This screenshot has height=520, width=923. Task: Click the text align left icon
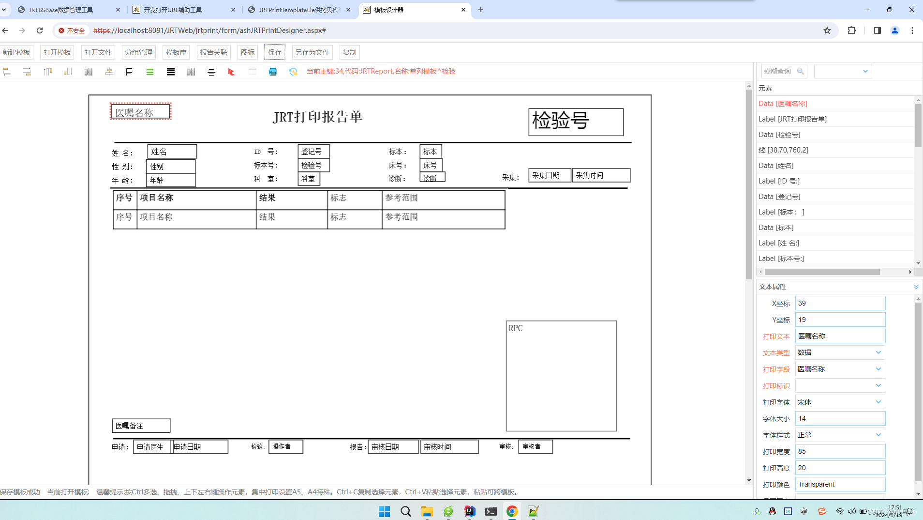tap(129, 72)
